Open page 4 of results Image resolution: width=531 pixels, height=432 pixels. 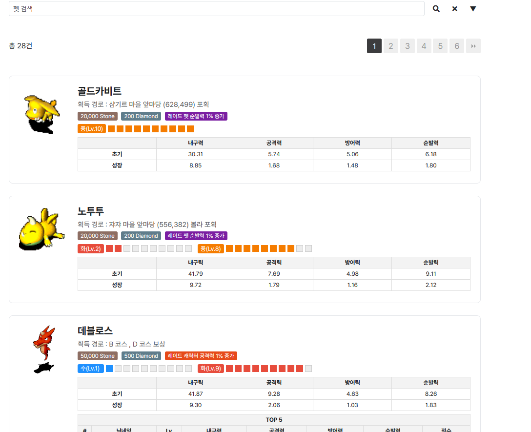[x=424, y=46]
